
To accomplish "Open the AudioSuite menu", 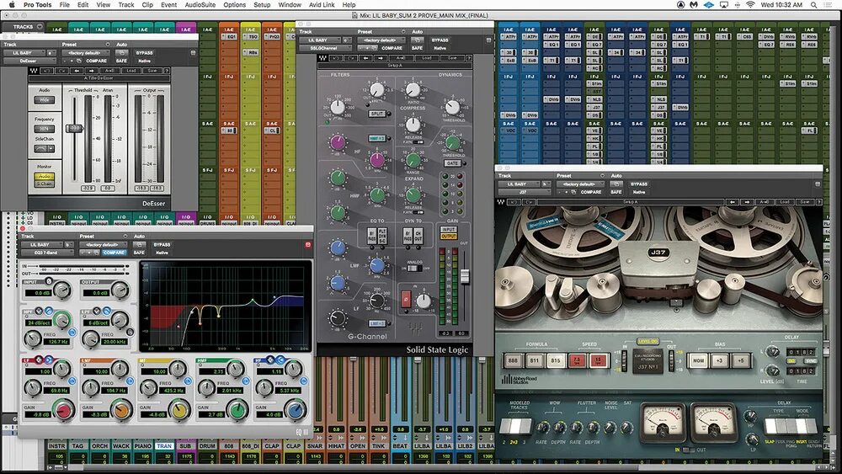I will (x=200, y=5).
